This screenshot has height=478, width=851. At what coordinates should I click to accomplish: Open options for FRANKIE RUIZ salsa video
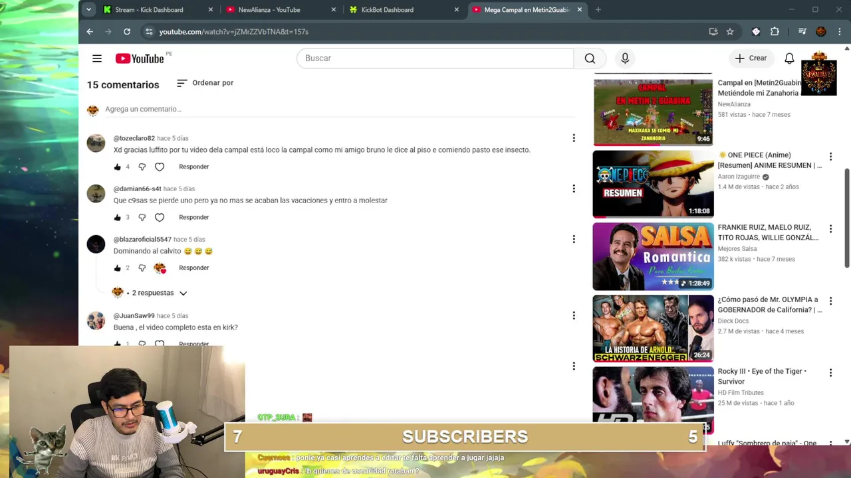(830, 229)
